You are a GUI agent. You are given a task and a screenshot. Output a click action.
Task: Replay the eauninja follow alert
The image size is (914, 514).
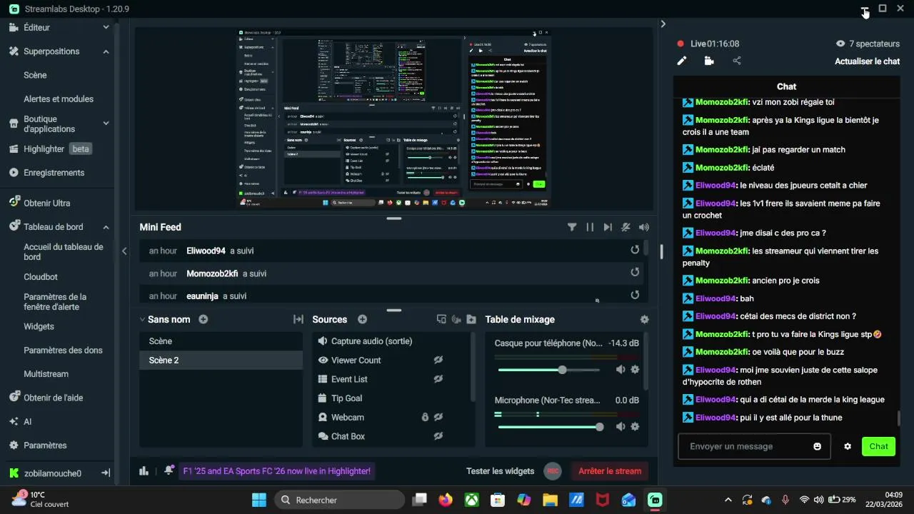point(635,295)
